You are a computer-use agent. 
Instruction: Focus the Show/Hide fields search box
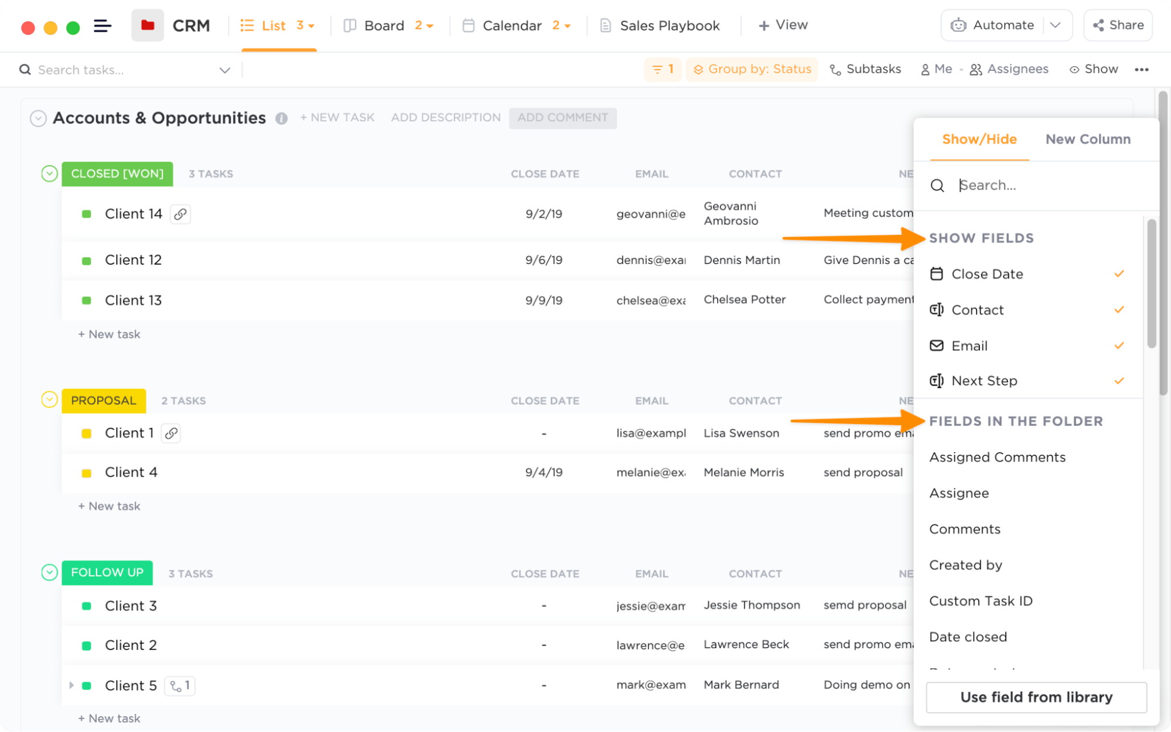pos(1043,186)
